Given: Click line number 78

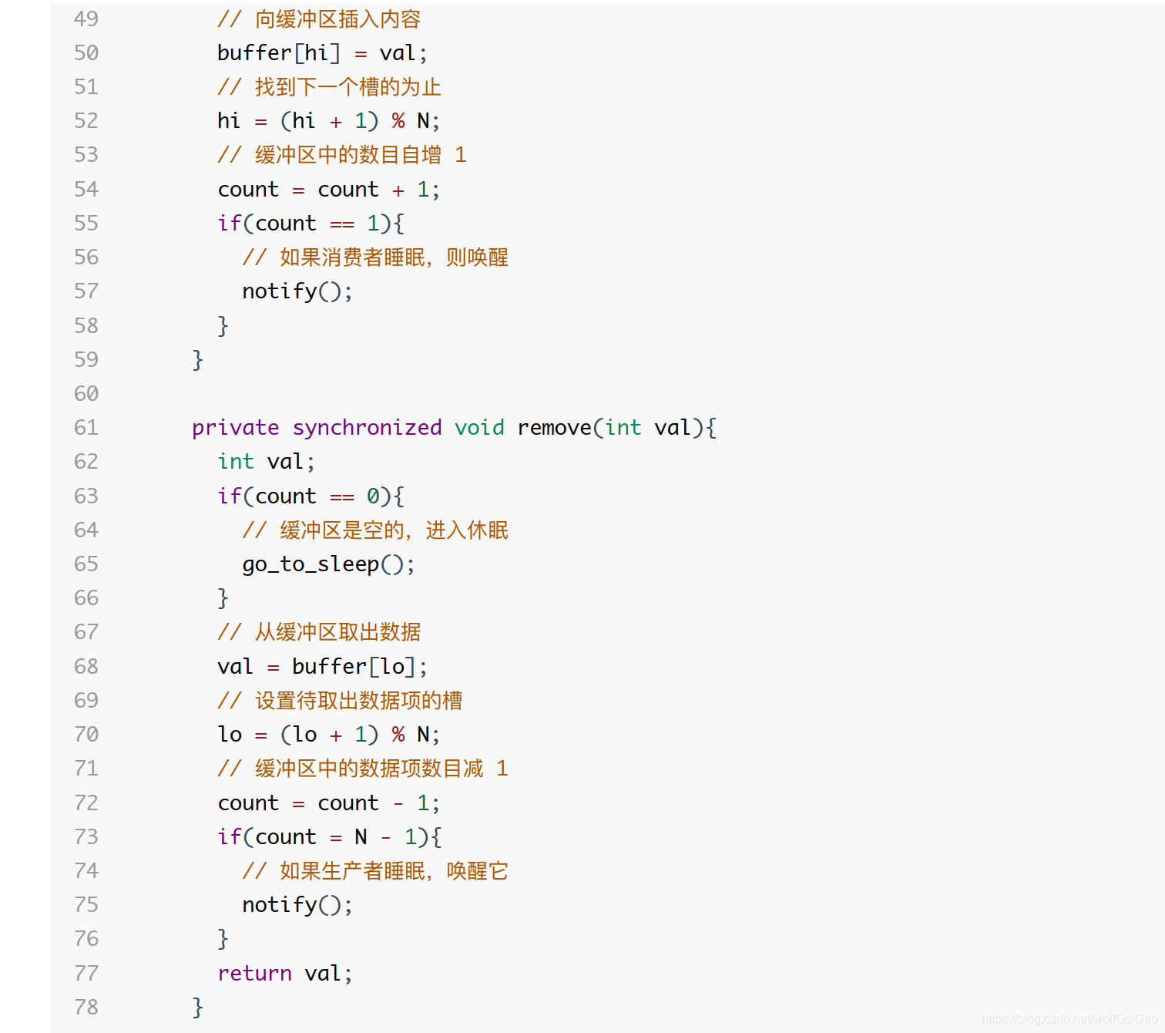Looking at the screenshot, I should tap(86, 1007).
